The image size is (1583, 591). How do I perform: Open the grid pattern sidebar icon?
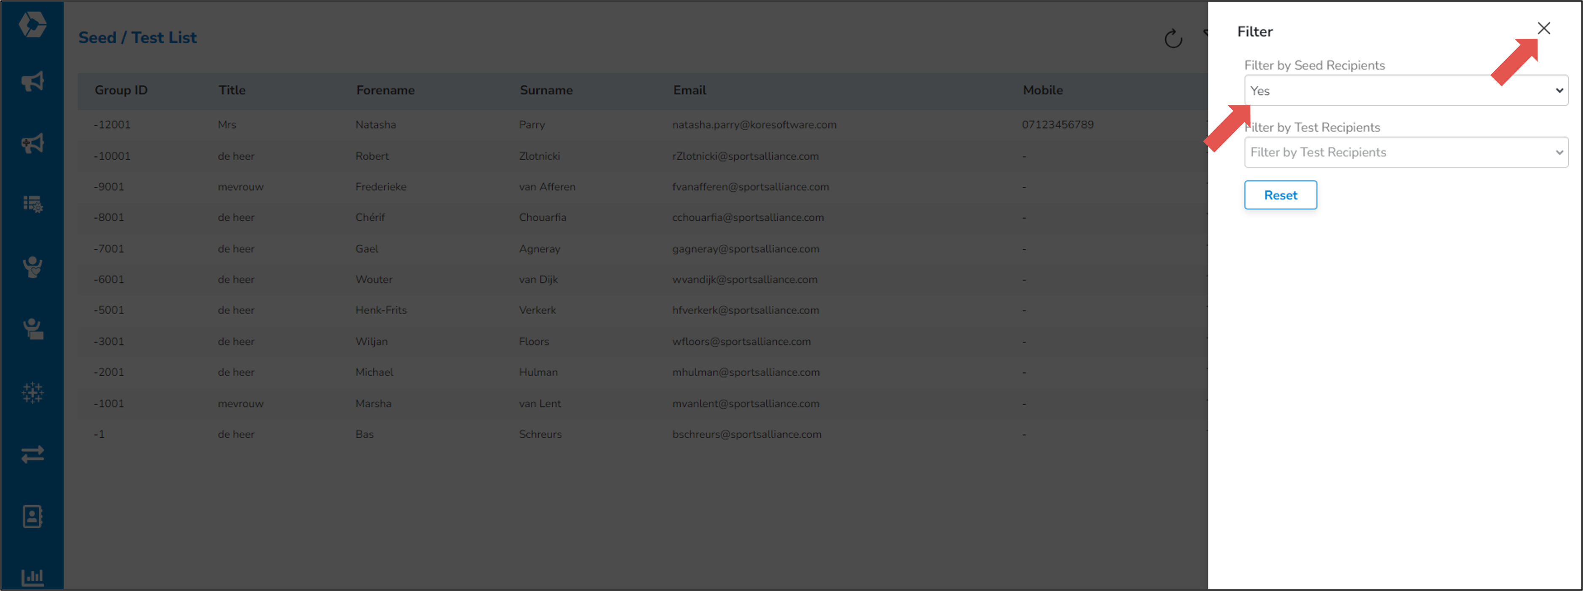click(32, 392)
